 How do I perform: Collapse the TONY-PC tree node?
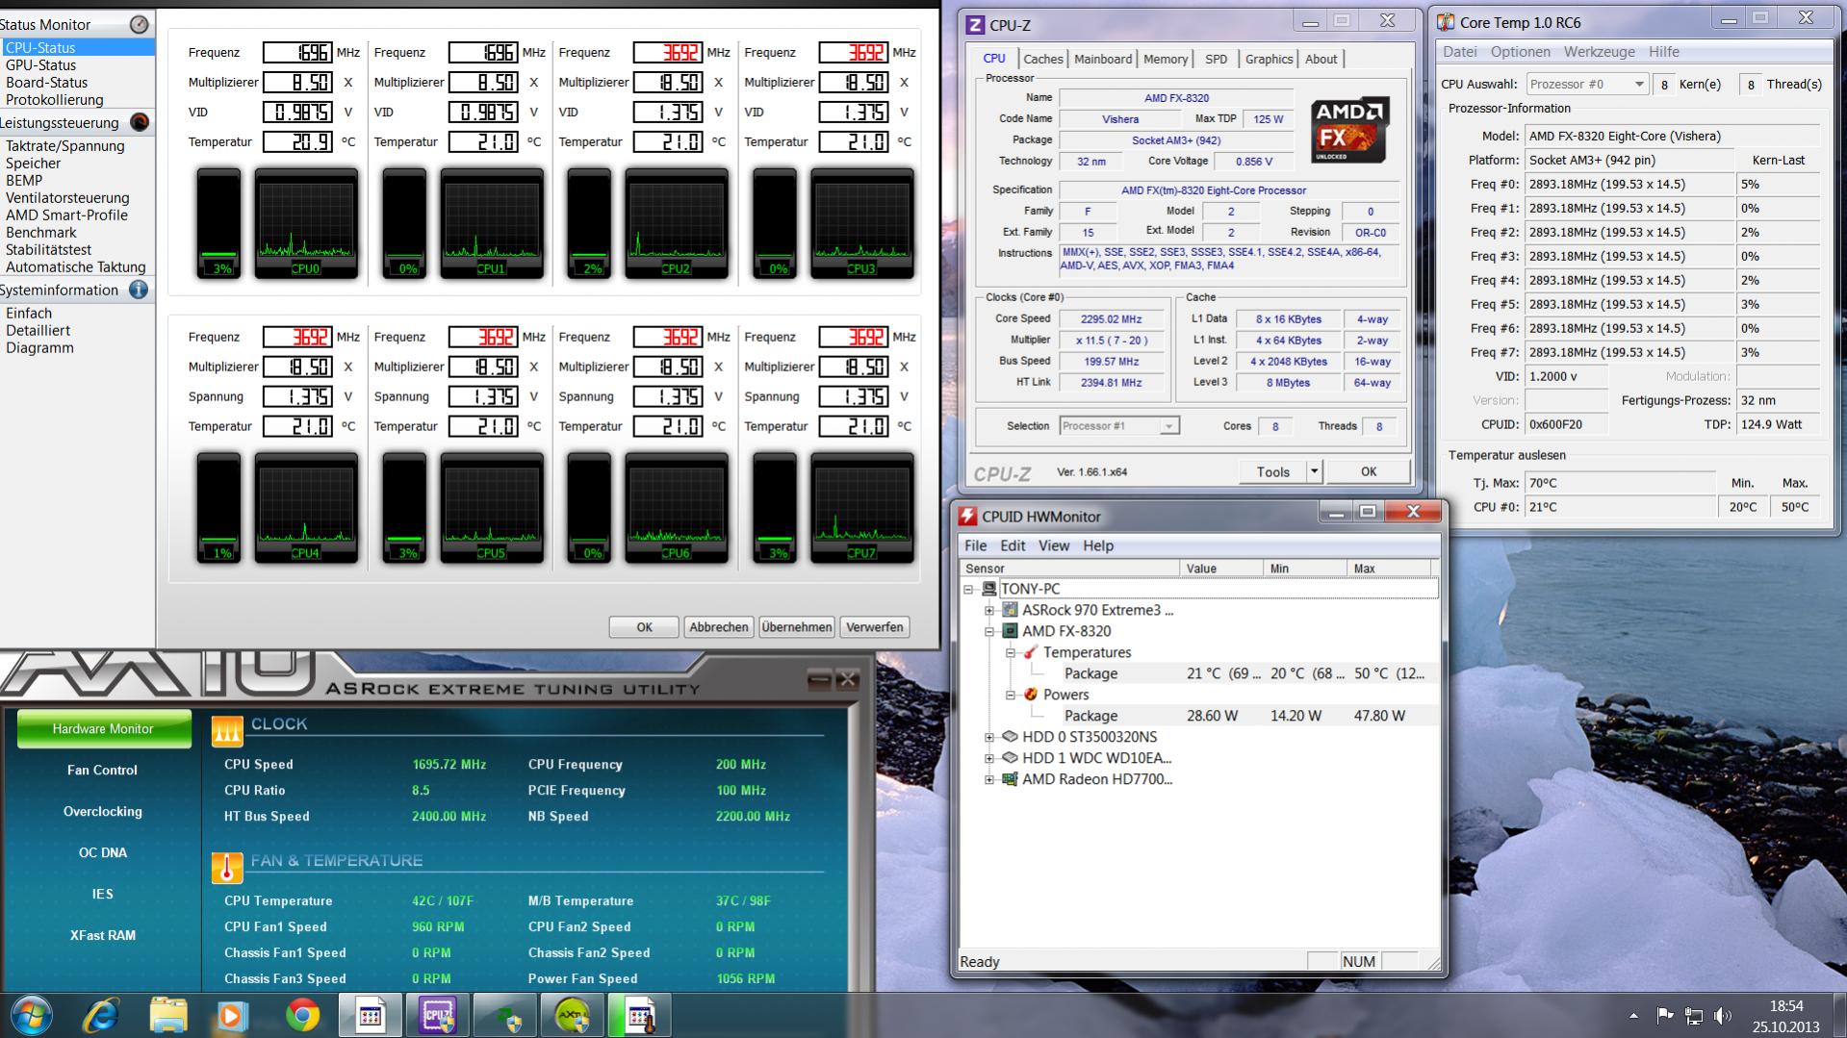tap(968, 589)
